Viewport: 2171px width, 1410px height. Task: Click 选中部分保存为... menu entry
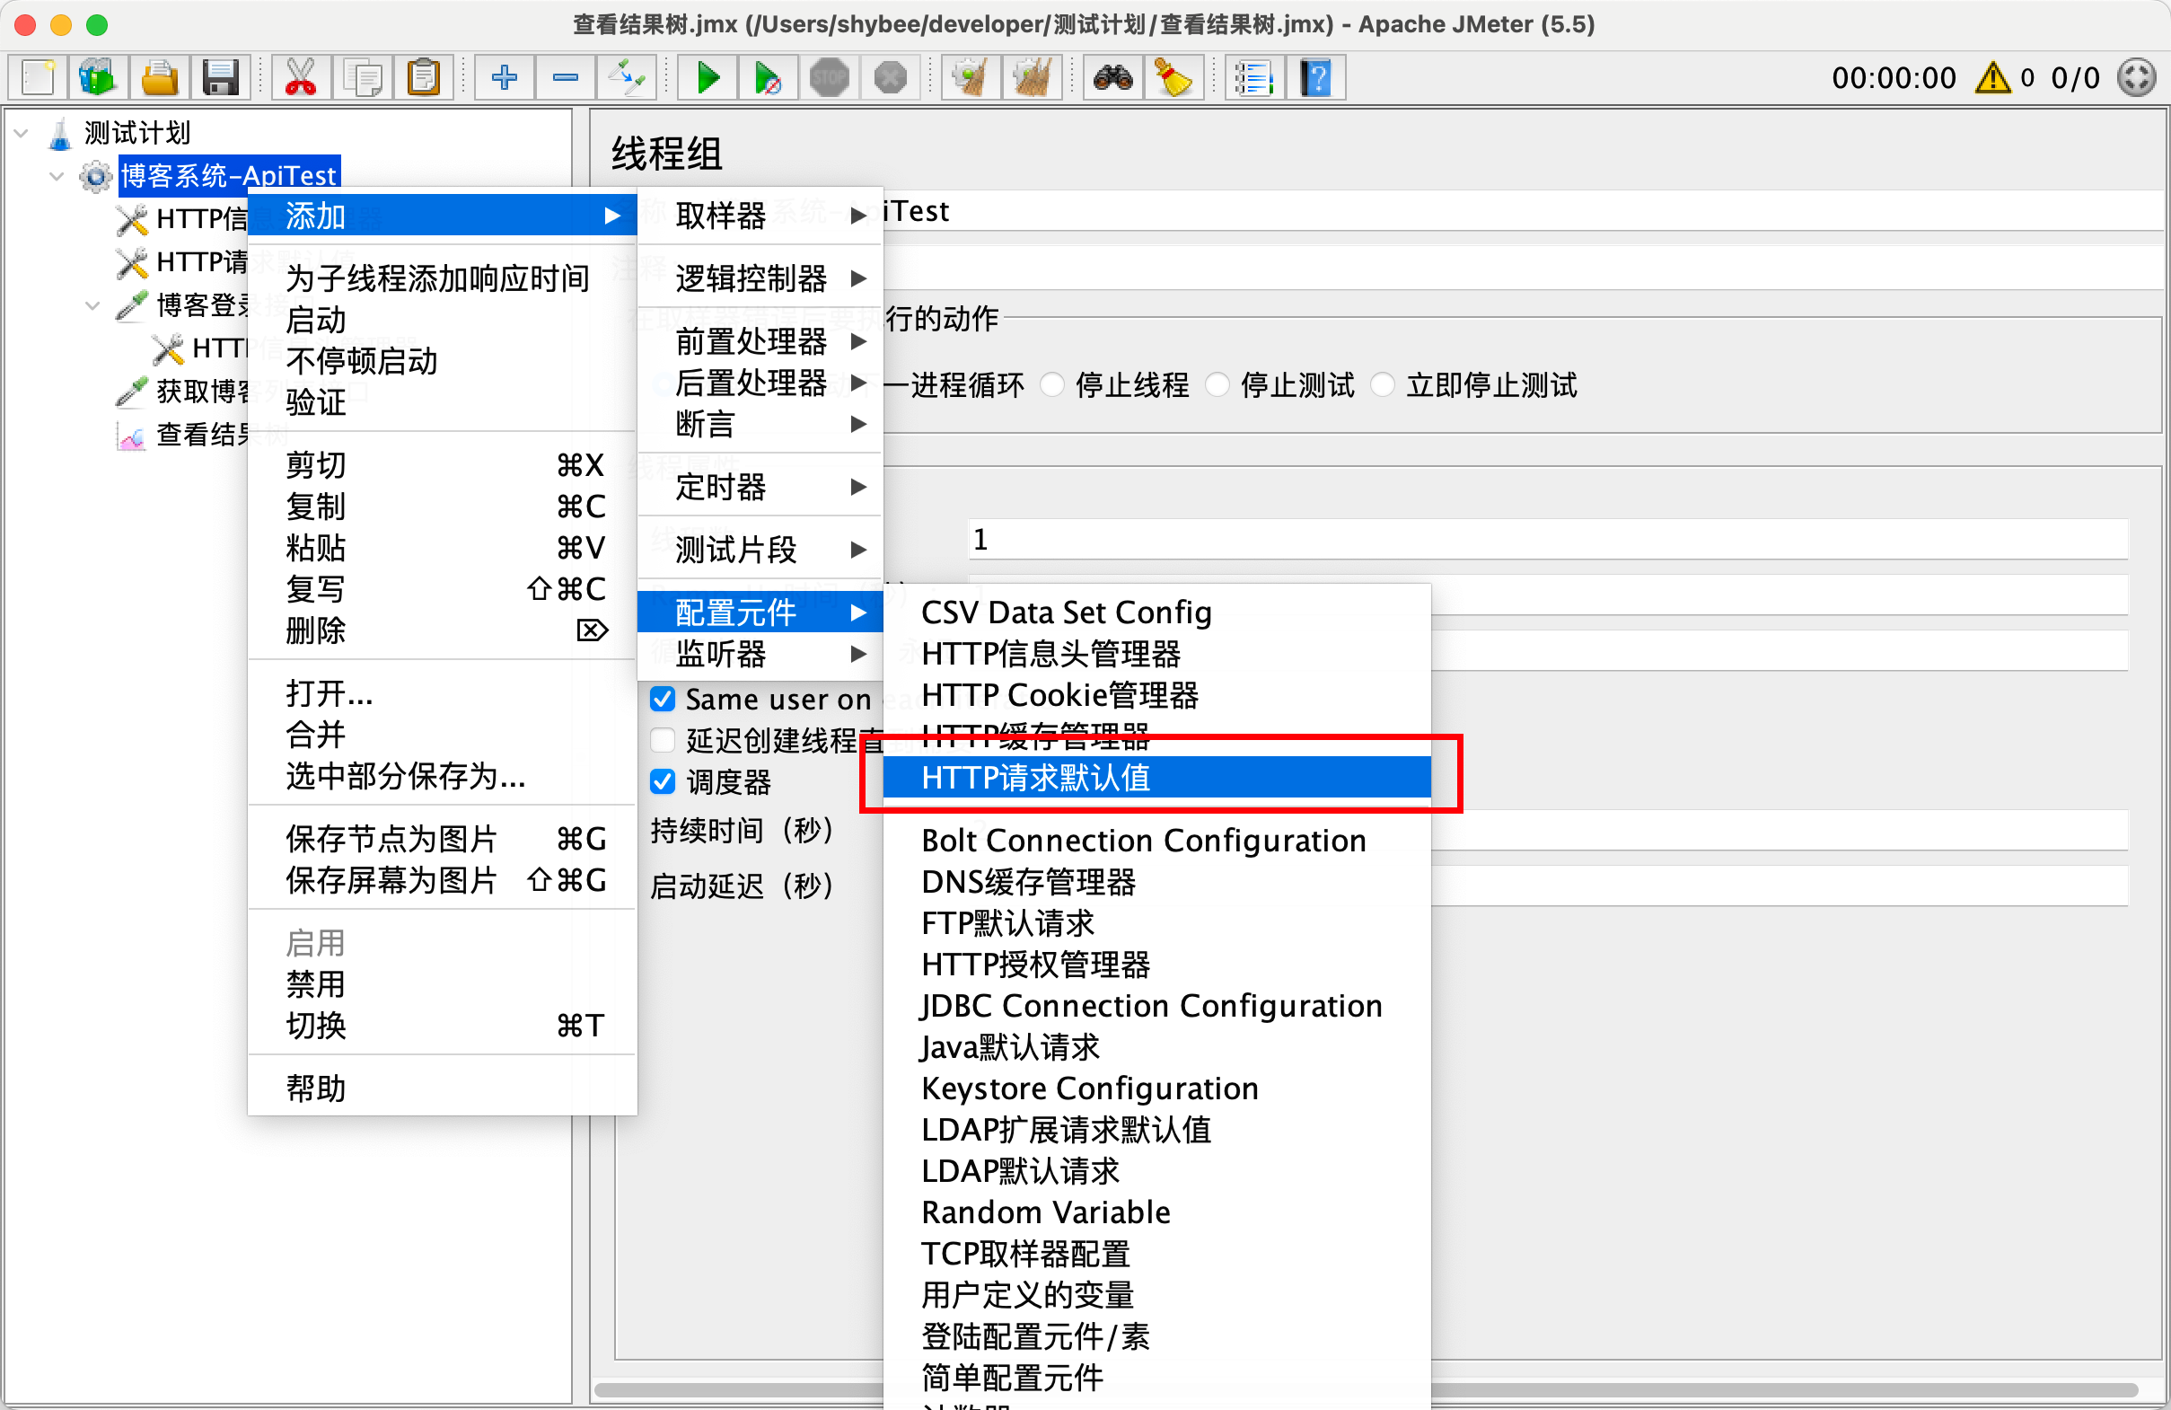[442, 776]
